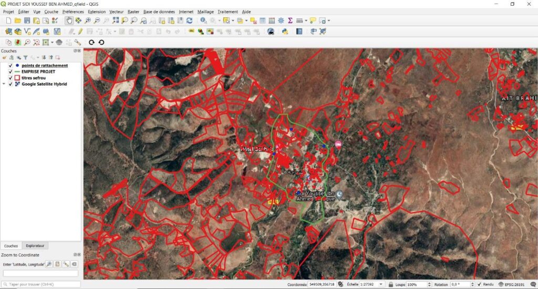The width and height of the screenshot is (538, 289).
Task: Click the Open Project folder icon
Action: click(x=18, y=20)
